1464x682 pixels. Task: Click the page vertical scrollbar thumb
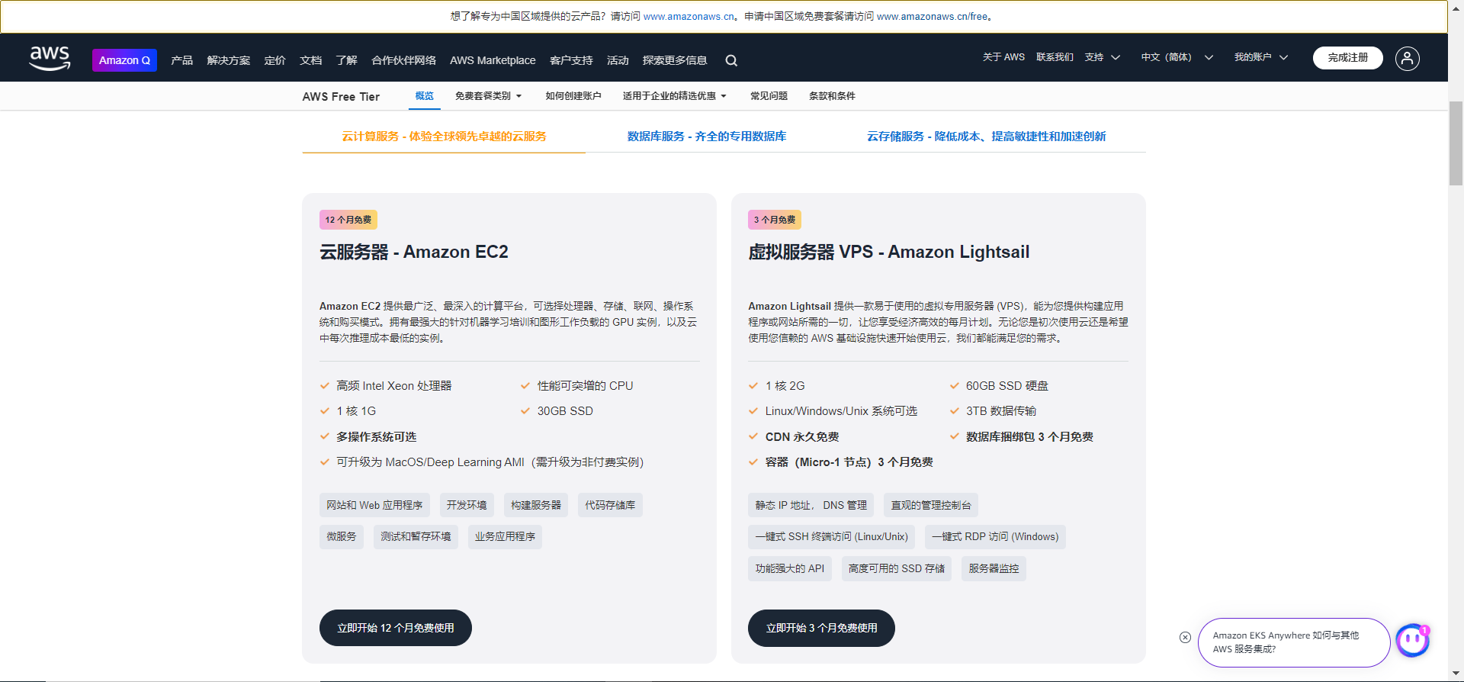click(x=1456, y=143)
